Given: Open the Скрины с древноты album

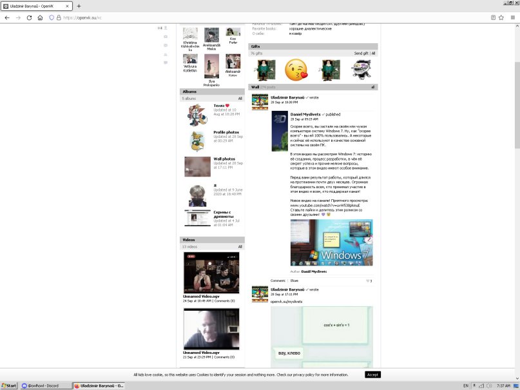Looking at the screenshot, I should pyautogui.click(x=223, y=214).
